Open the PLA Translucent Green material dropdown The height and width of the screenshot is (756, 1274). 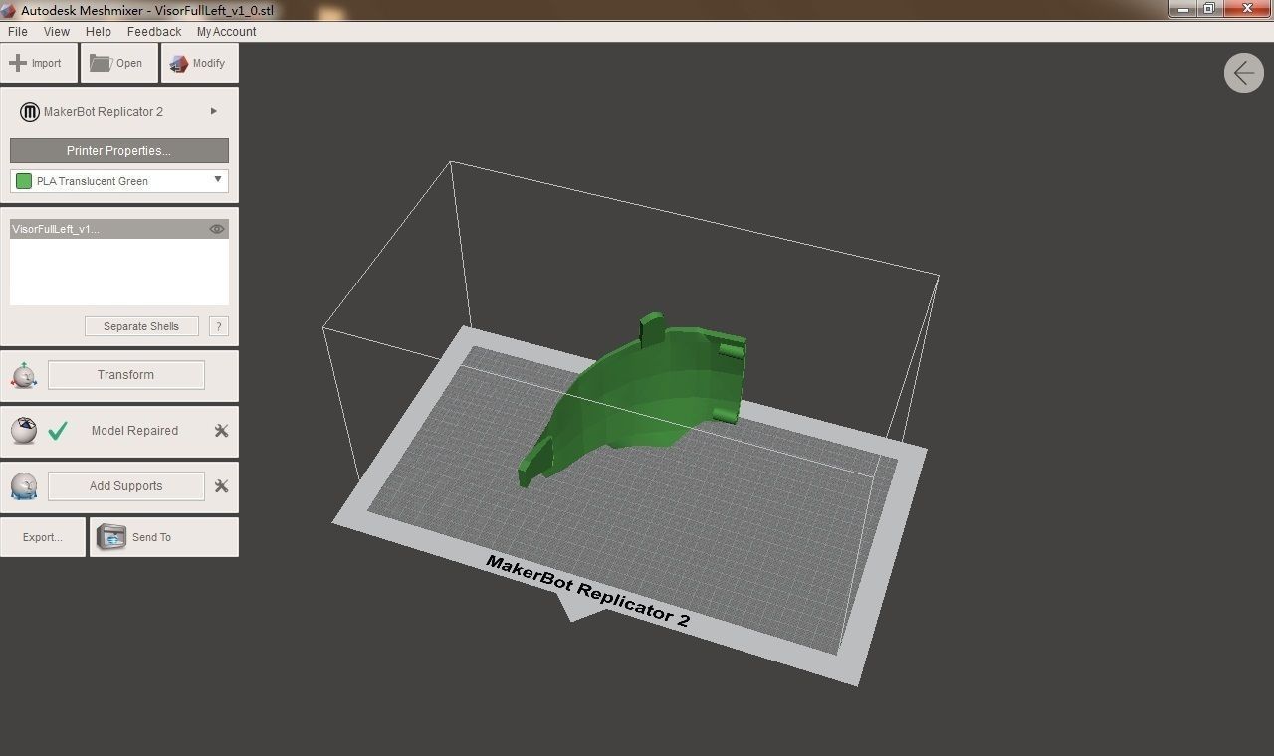[119, 181]
